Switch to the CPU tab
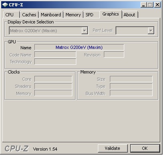163x155 pixels. 11,15
